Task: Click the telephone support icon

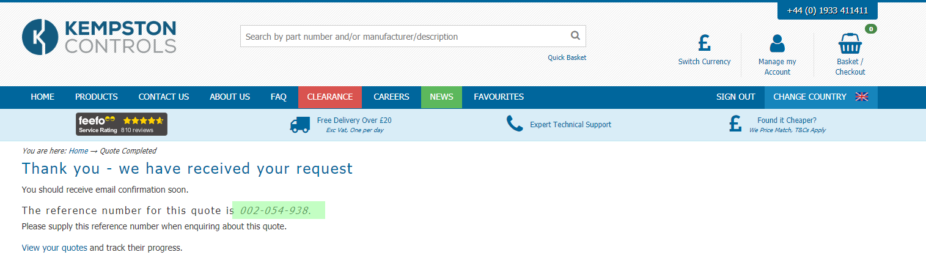Action: [515, 124]
